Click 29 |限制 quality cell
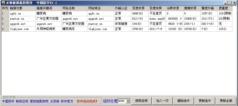The width and height of the screenshot is (238, 106). click(225, 19)
